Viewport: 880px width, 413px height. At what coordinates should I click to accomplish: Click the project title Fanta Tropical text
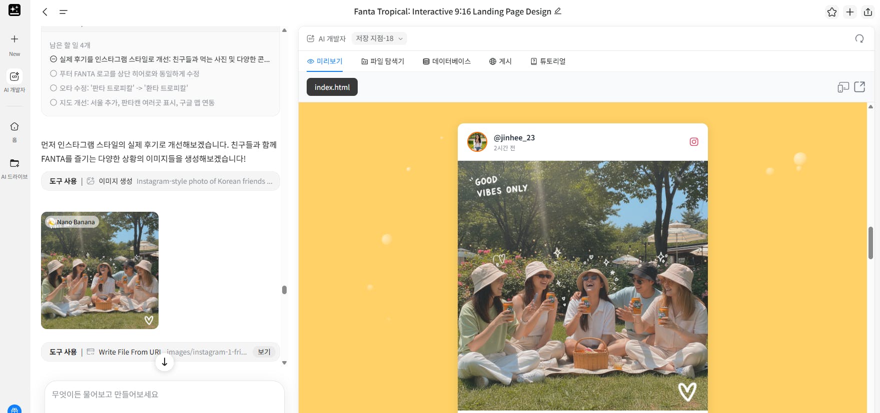(452, 11)
